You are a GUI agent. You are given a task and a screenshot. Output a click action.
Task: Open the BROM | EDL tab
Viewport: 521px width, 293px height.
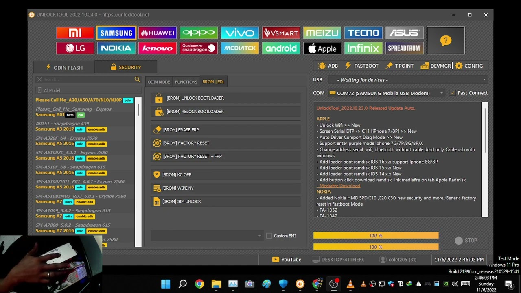213,81
